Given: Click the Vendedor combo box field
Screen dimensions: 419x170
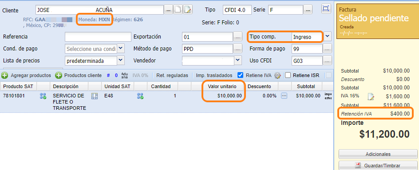Looking at the screenshot, I should click(208, 61).
